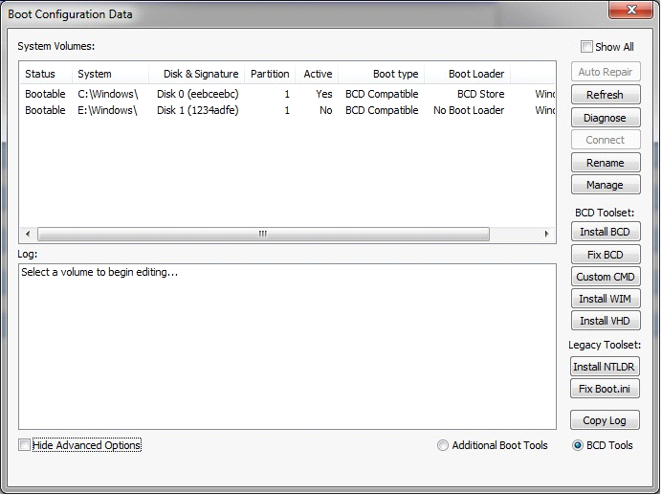Close the Boot Configuration Data window
Image resolution: width=662 pixels, height=495 pixels.
(x=630, y=10)
